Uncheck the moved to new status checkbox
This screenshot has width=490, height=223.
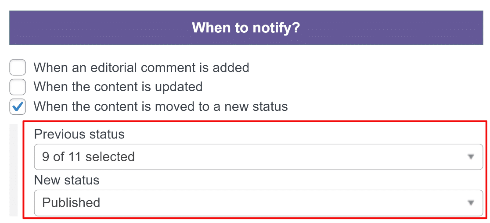click(x=18, y=106)
